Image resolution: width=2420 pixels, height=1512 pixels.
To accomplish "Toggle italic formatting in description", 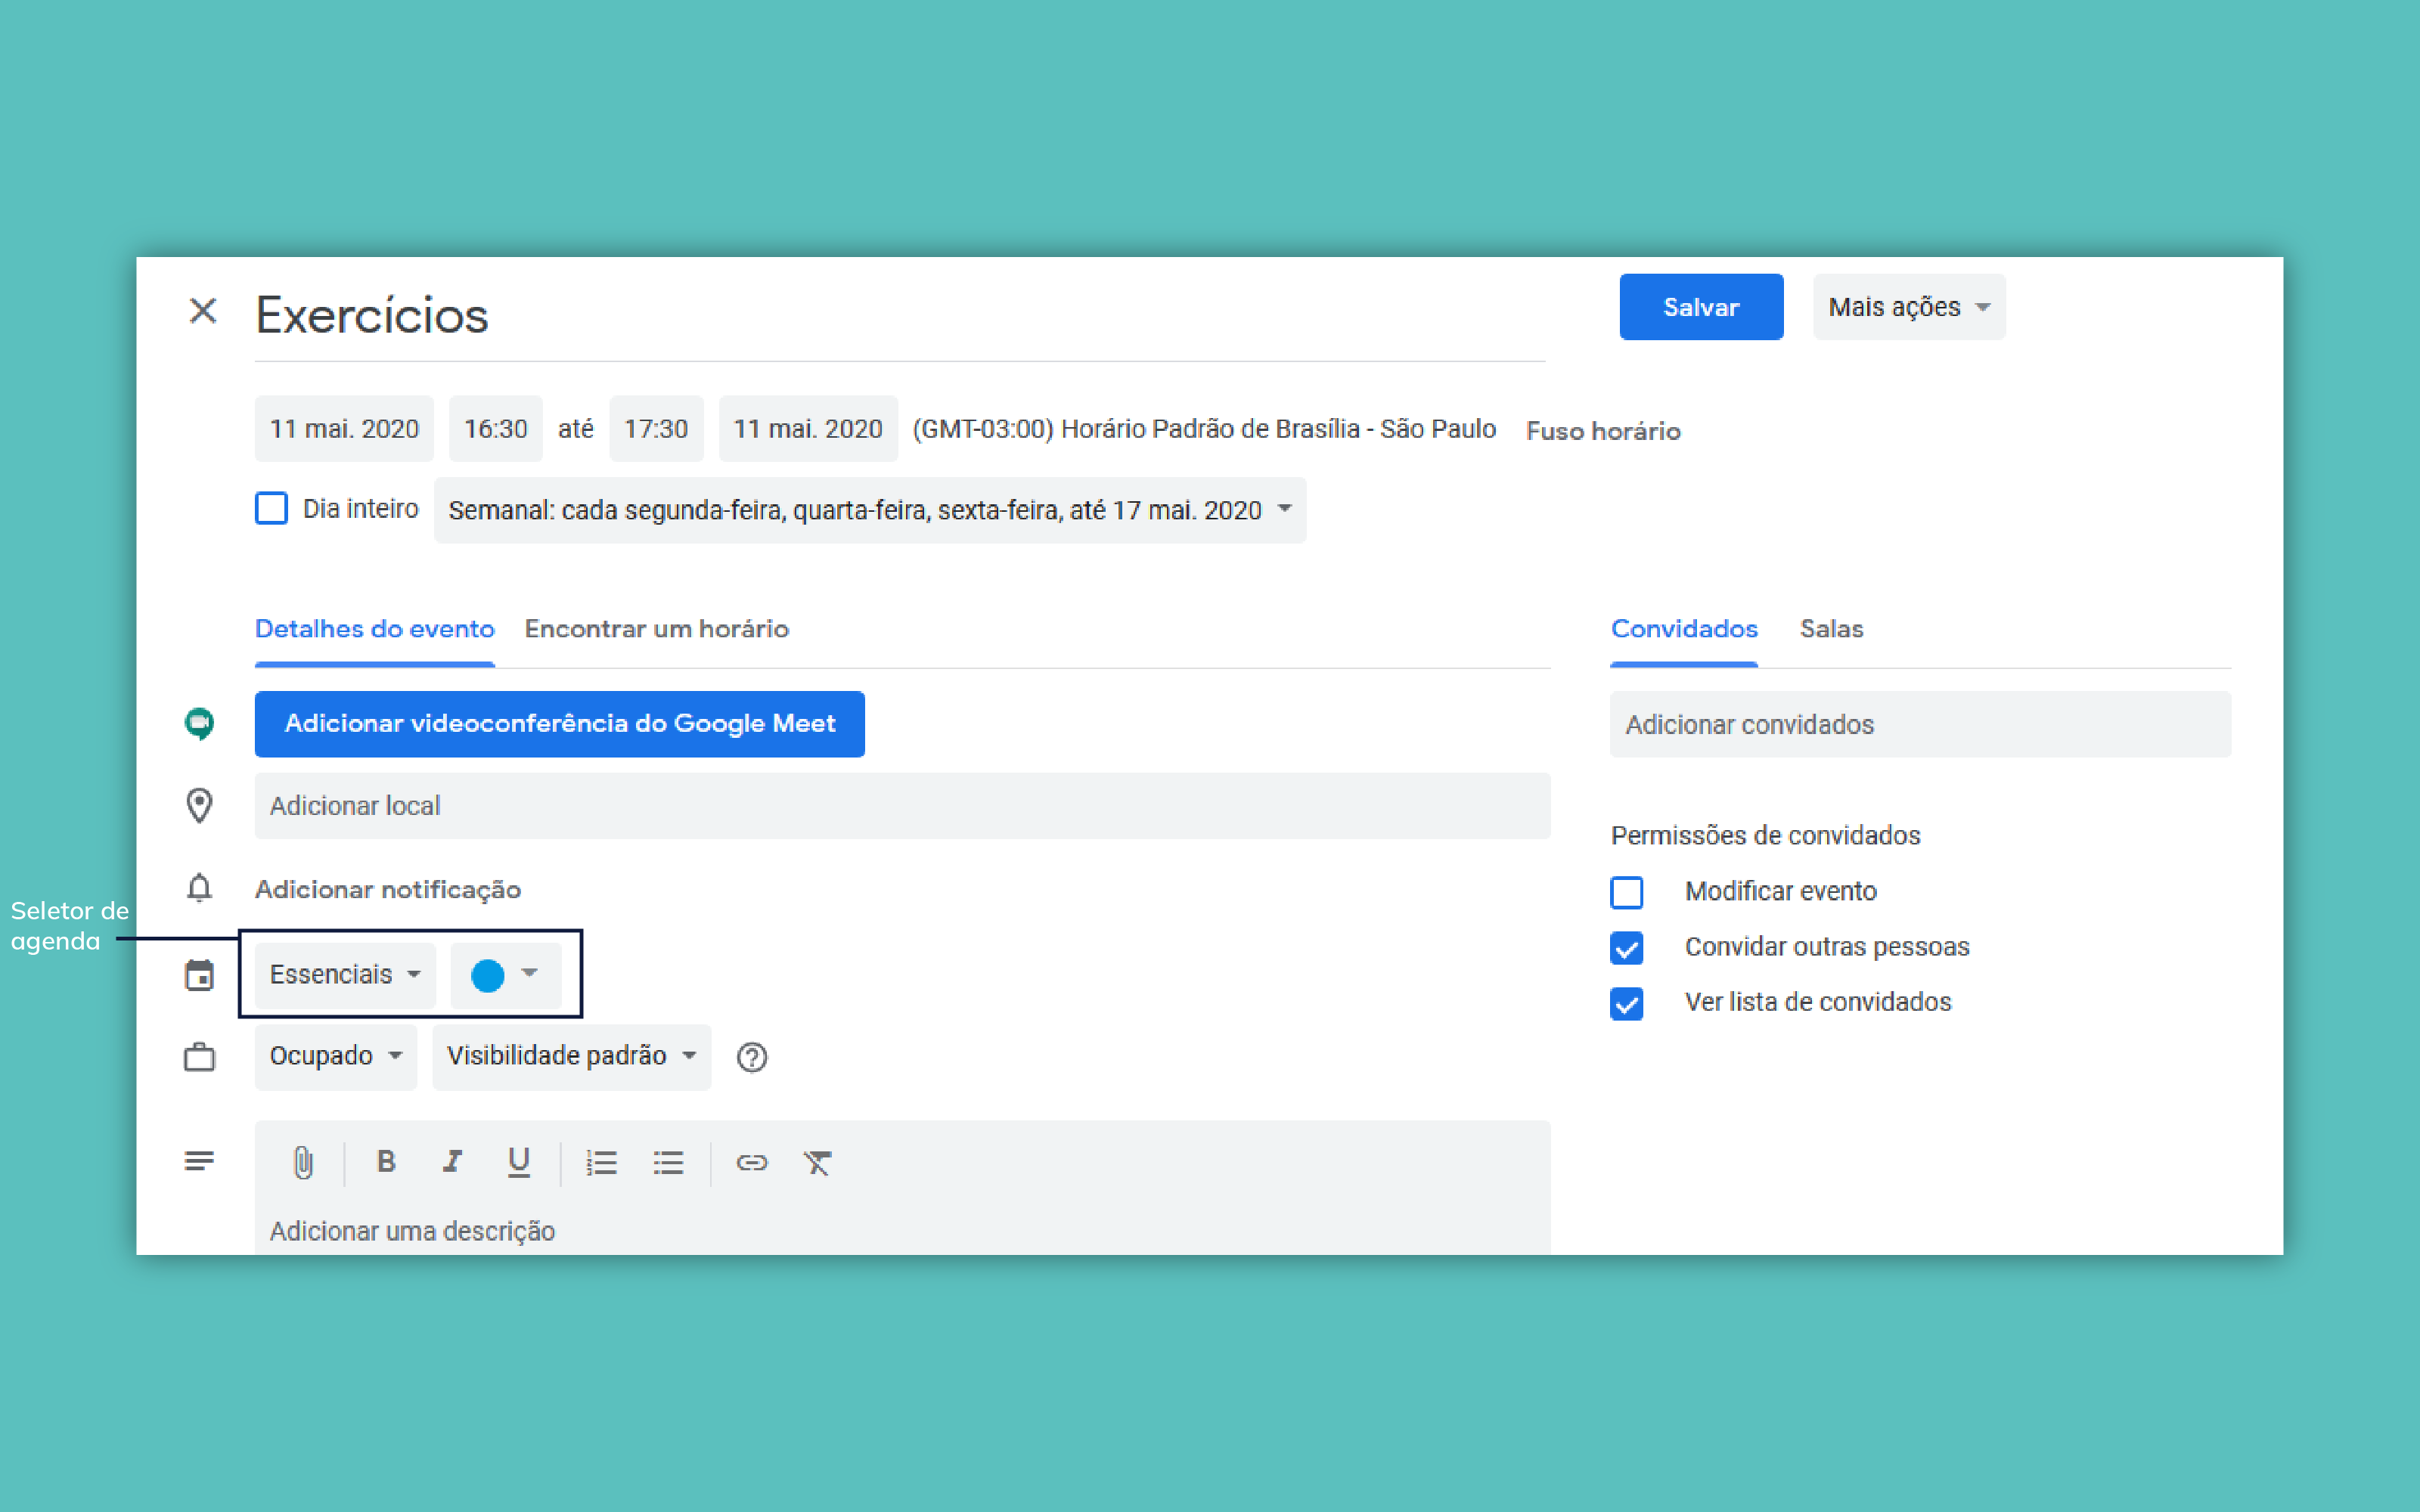I will 452,1162.
